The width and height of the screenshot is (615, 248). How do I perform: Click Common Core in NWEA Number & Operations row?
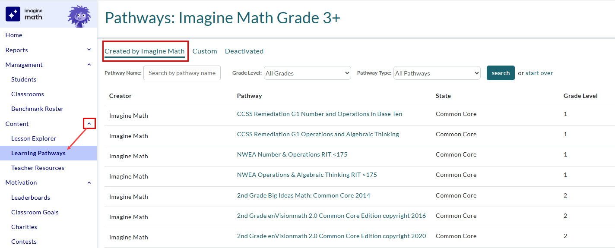[456, 154]
